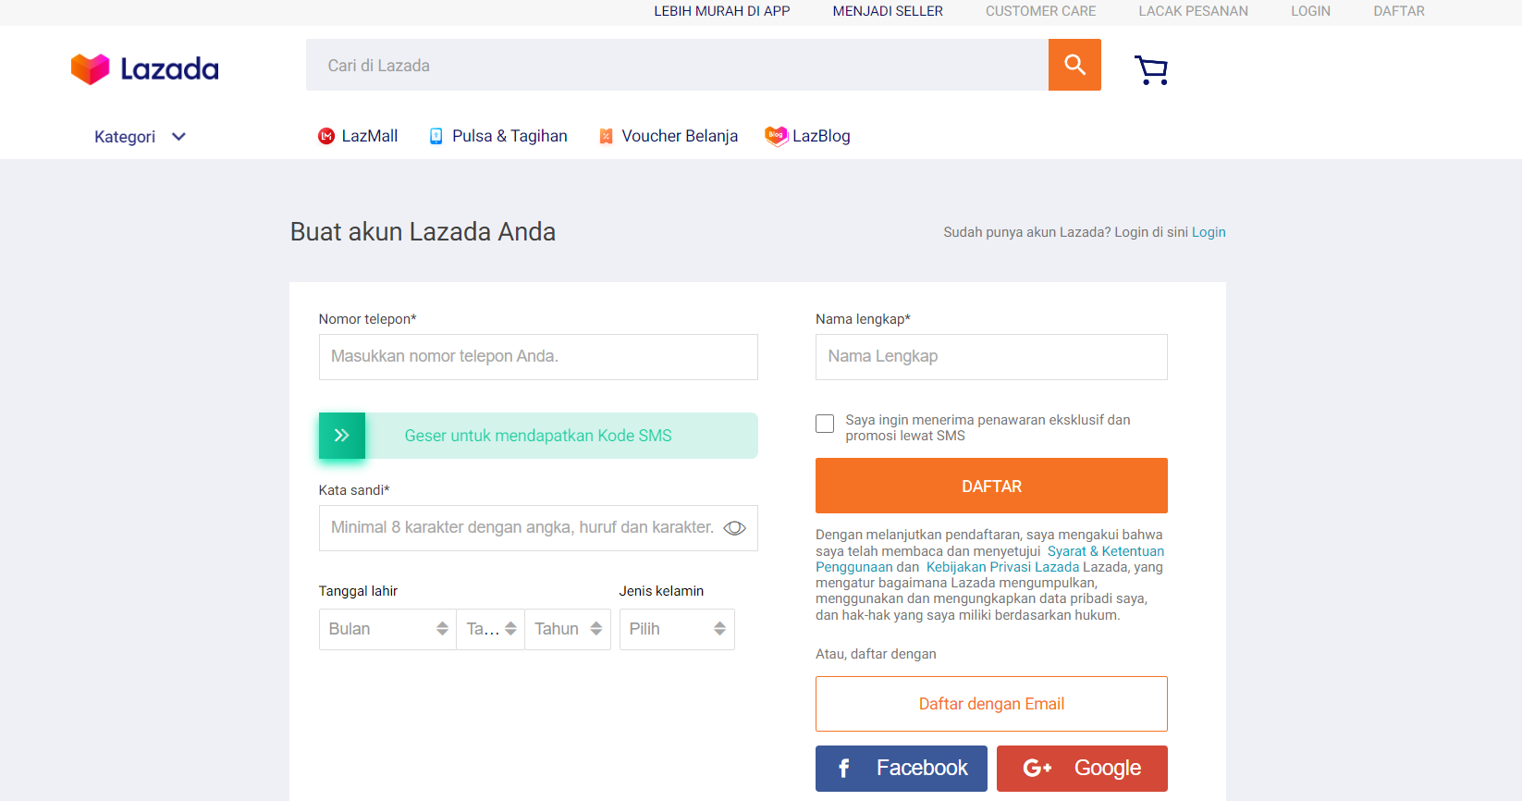The width and height of the screenshot is (1522, 801).
Task: Open the Jenis kelamin Pilih dropdown
Action: [x=677, y=629]
